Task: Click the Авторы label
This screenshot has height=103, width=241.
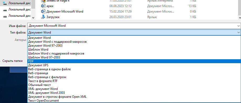Action: (20, 40)
